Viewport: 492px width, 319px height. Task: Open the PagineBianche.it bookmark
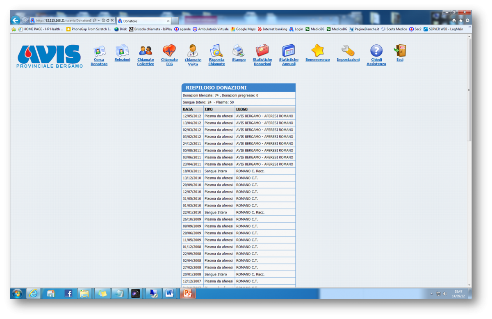[364, 29]
